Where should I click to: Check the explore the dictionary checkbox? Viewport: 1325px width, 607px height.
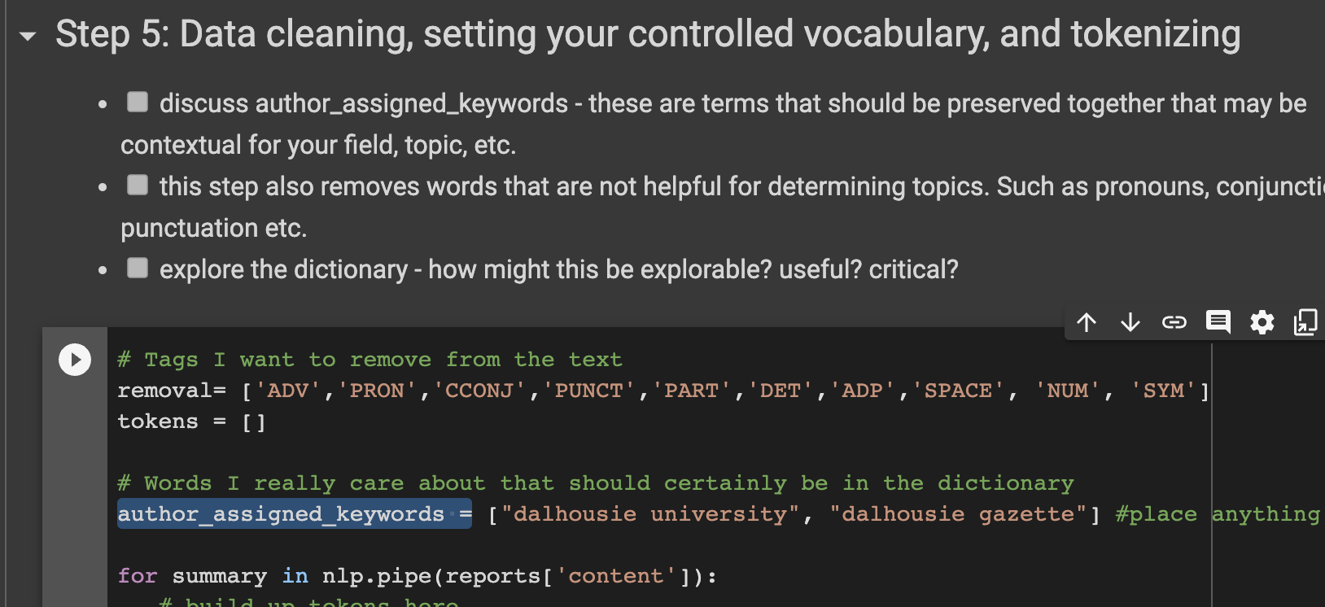137,268
